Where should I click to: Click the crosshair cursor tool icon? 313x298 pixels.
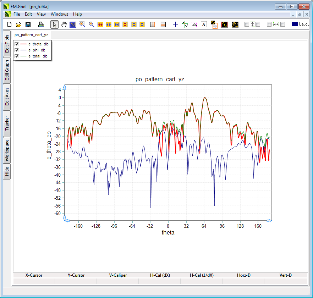pos(175,24)
